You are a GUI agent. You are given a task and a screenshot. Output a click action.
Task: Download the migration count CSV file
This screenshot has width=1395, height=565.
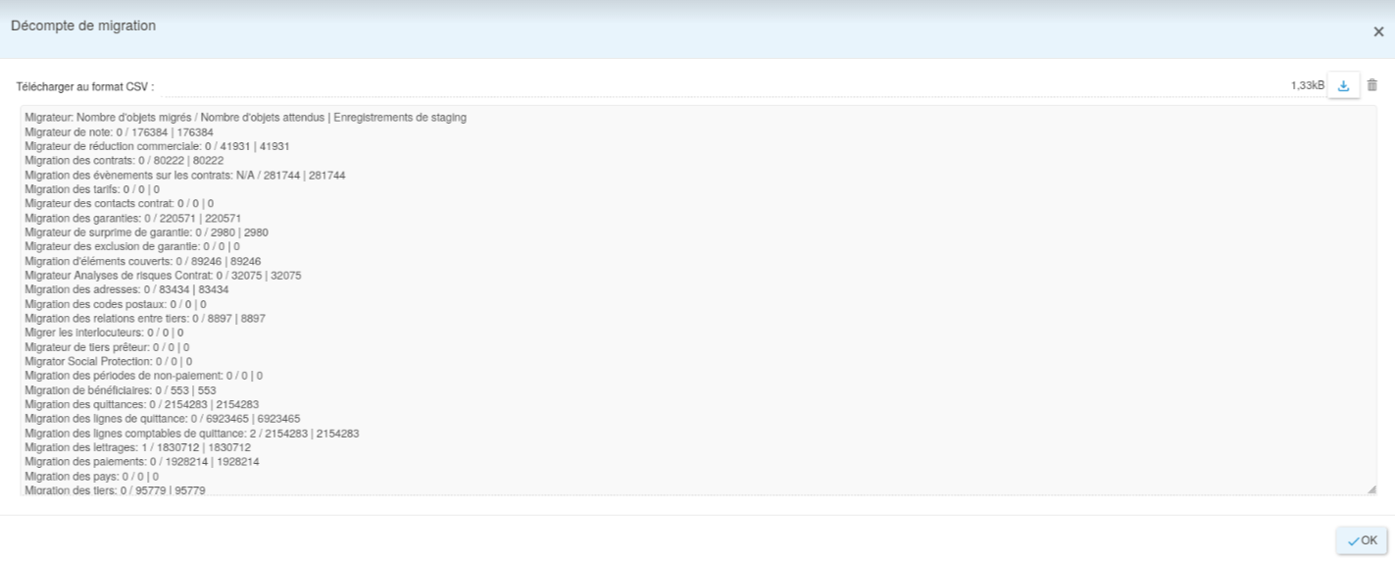pyautogui.click(x=1343, y=86)
